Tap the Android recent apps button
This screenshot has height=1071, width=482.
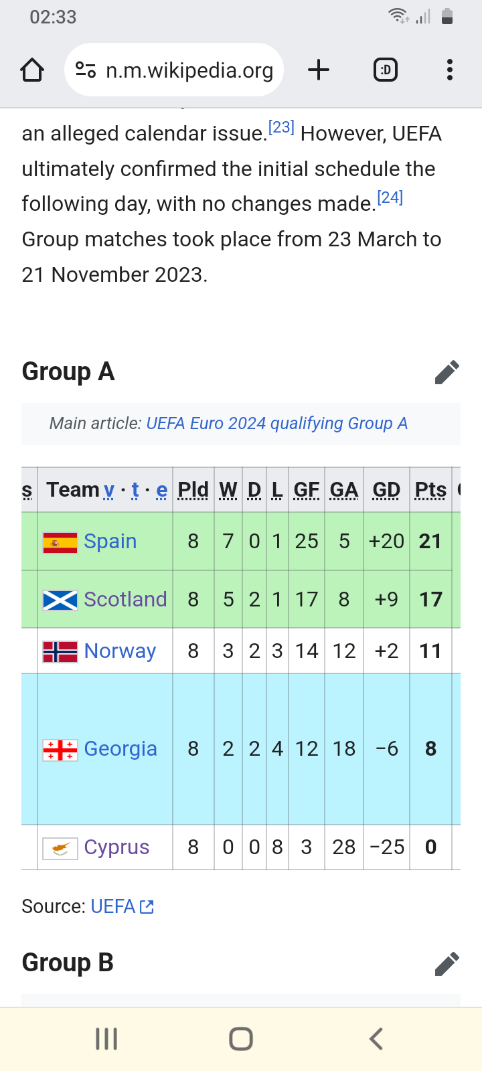[x=106, y=1039]
